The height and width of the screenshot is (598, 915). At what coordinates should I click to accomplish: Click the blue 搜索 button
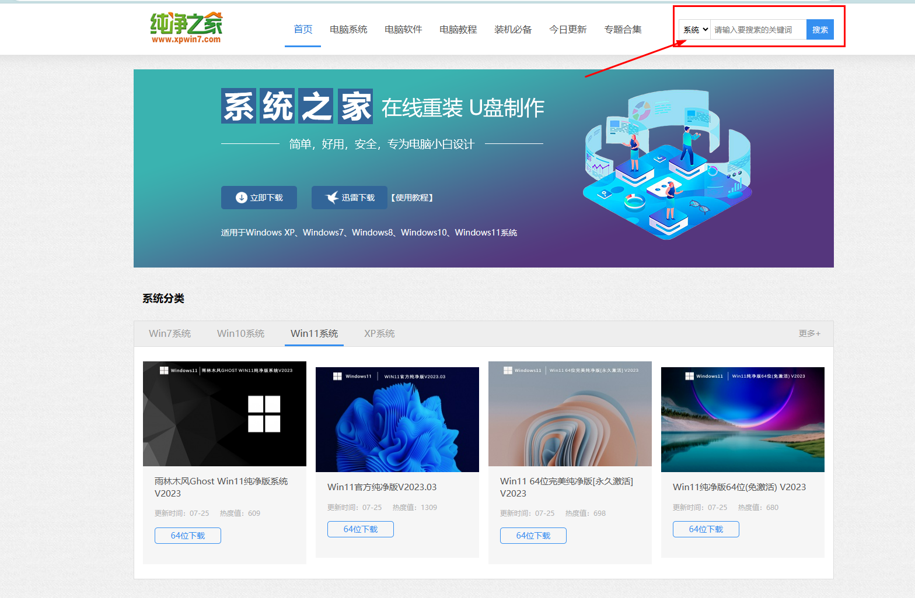coord(820,30)
